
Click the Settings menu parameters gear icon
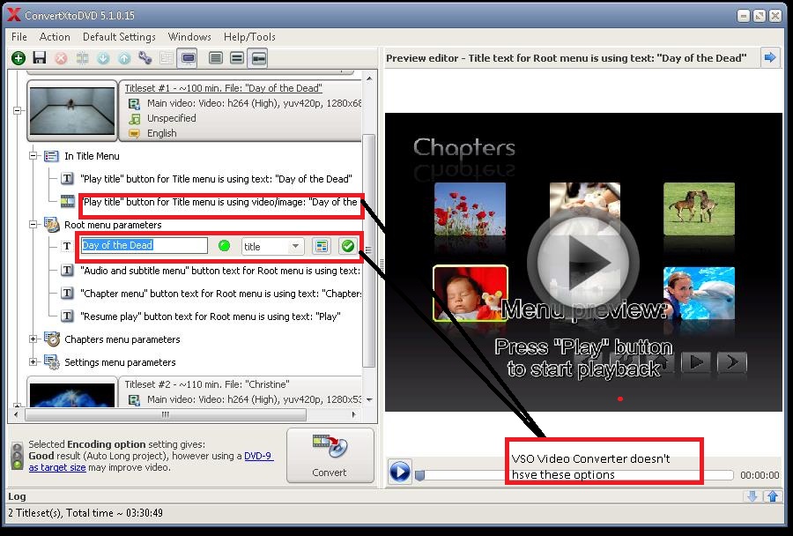tap(52, 362)
